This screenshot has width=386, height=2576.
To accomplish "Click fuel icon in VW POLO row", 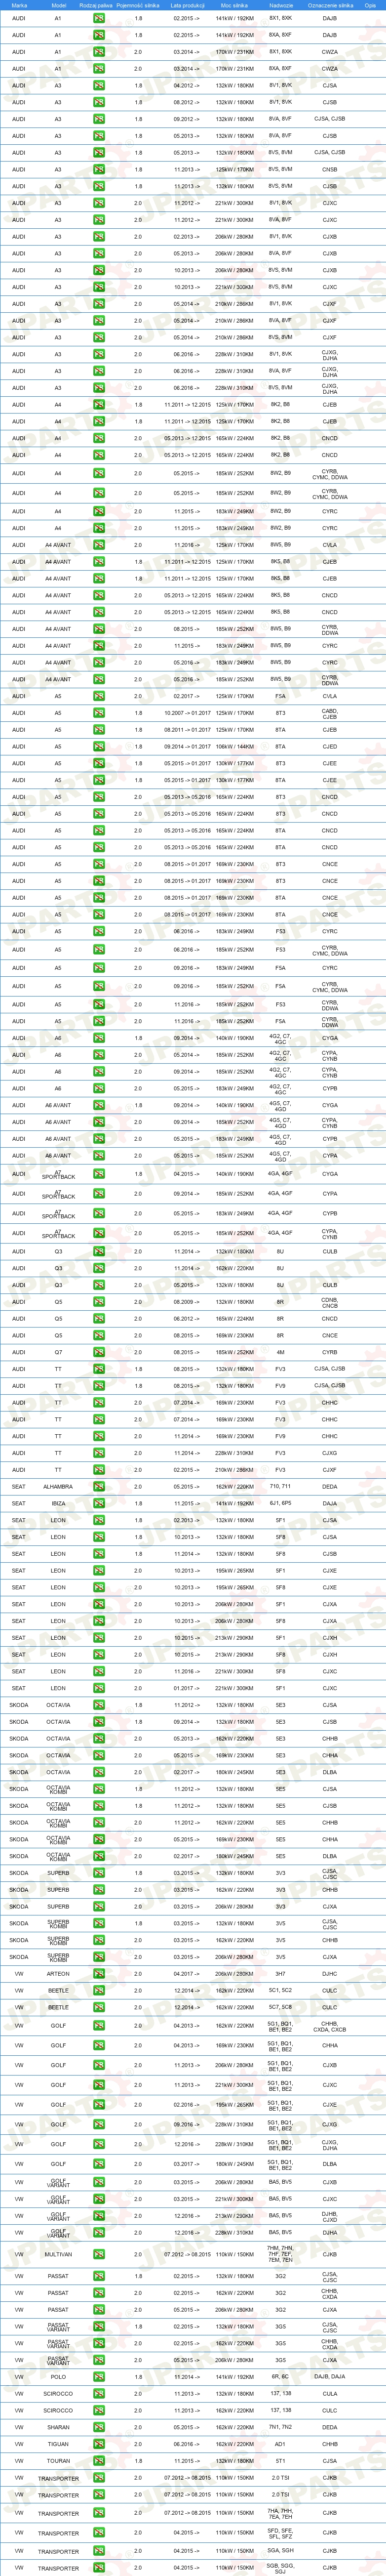I will pyautogui.click(x=99, y=2377).
